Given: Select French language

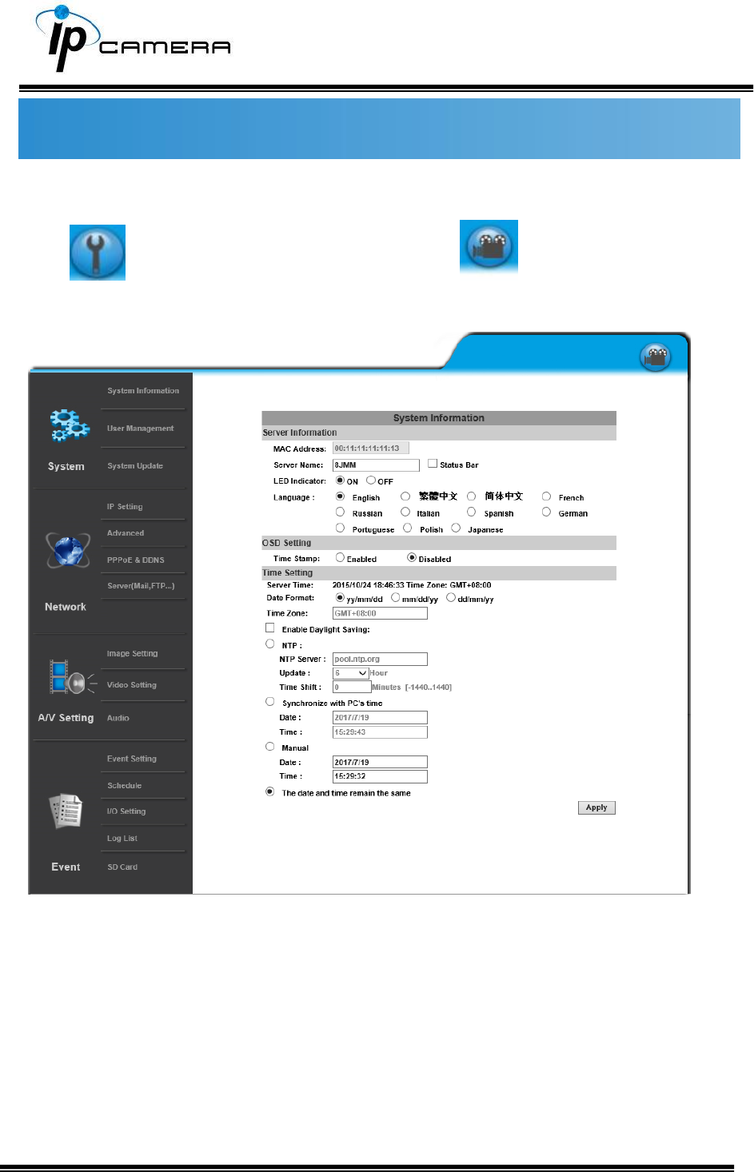Looking at the screenshot, I should tap(546, 496).
